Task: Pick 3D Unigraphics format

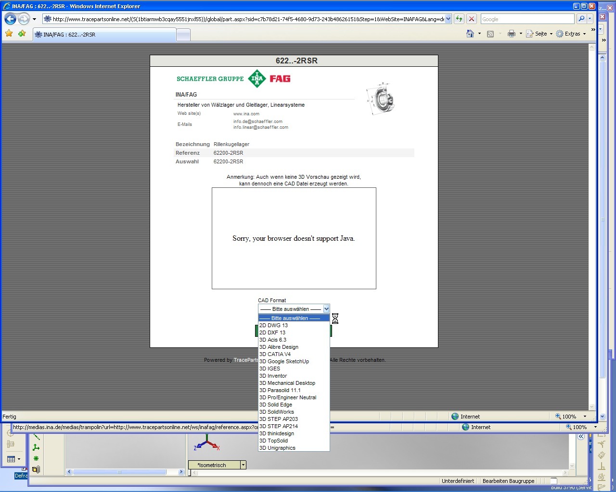Action: pyautogui.click(x=294, y=448)
